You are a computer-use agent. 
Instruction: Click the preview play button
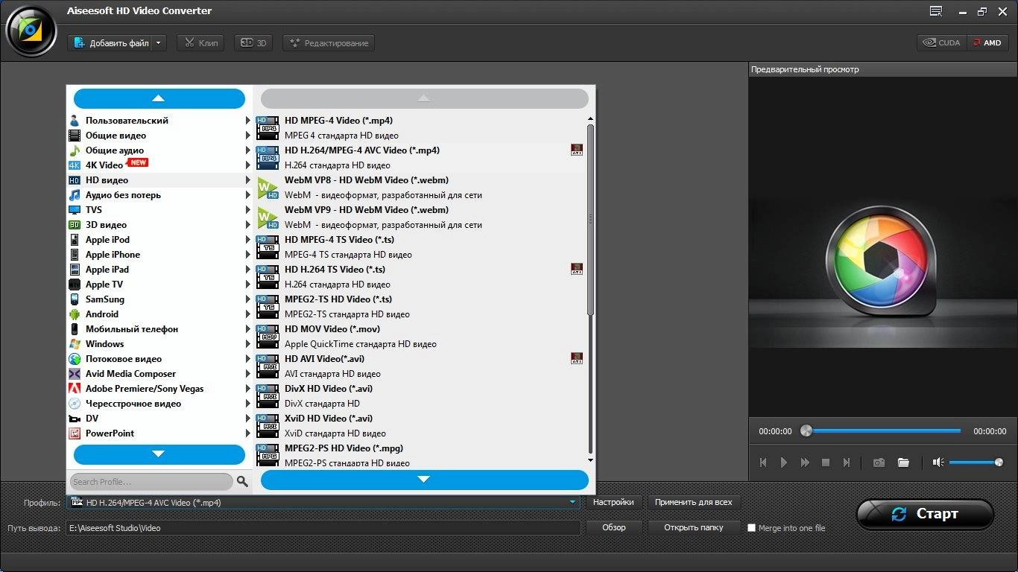784,463
